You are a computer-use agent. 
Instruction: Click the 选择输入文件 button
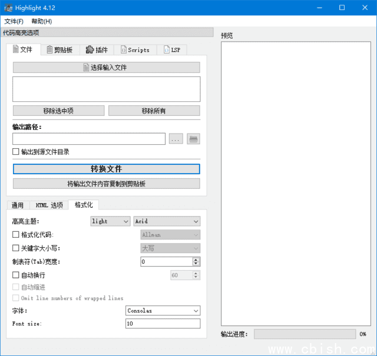106,68
